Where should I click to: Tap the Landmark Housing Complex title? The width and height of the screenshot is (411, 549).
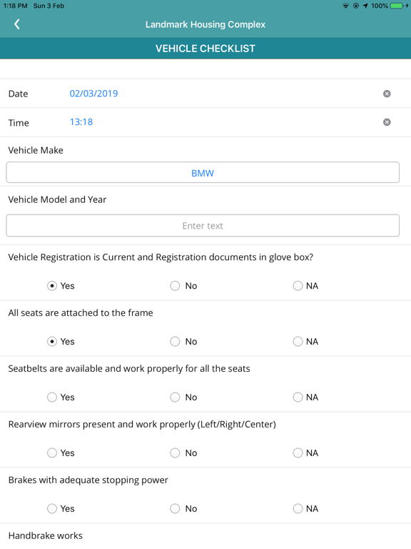coord(205,24)
